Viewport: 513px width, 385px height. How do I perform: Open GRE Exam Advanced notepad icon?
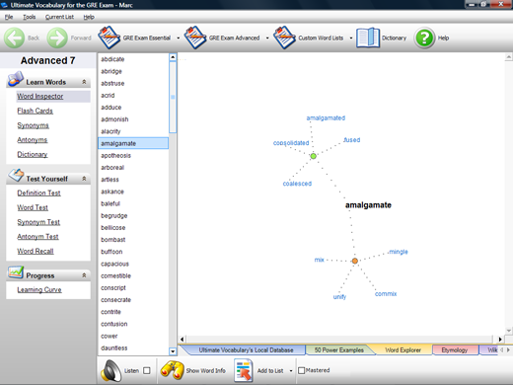195,38
